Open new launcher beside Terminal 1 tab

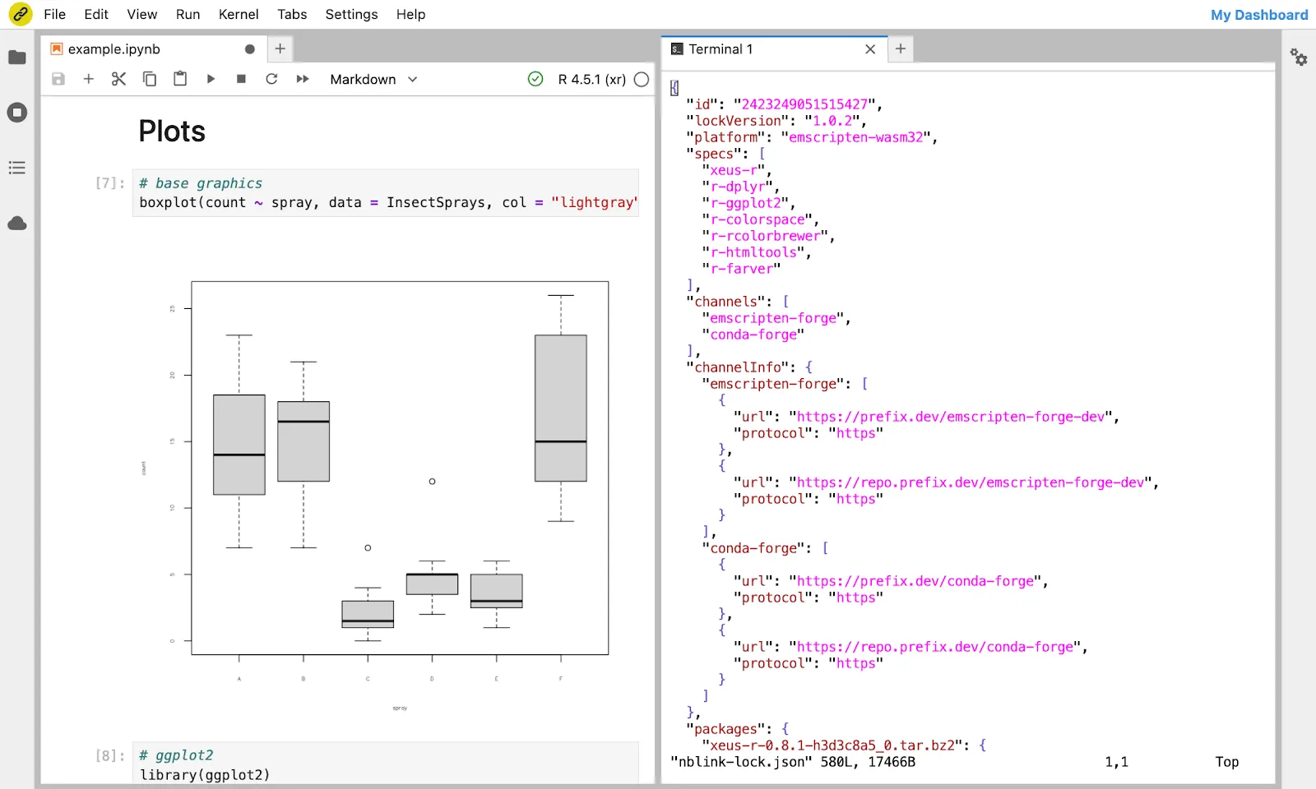[901, 48]
